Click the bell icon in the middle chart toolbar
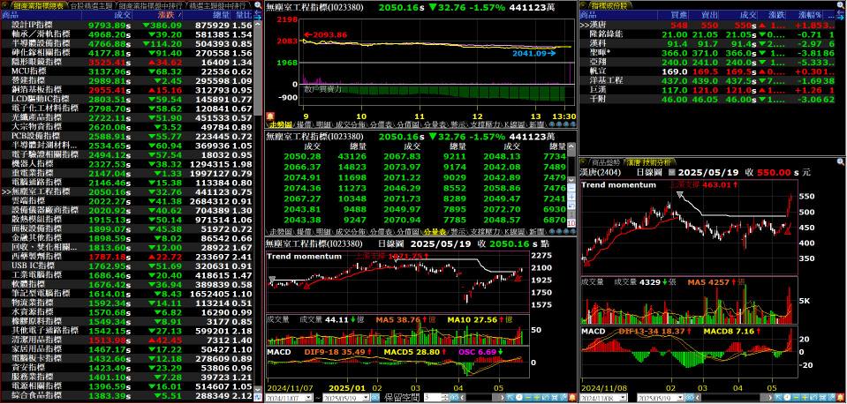 coord(571,398)
